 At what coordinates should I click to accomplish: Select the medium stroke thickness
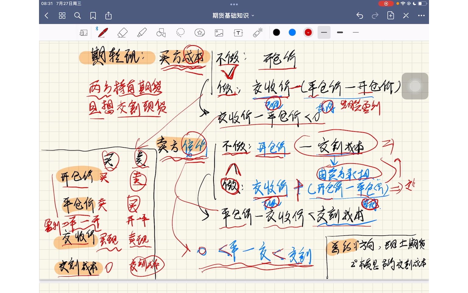tap(324, 32)
